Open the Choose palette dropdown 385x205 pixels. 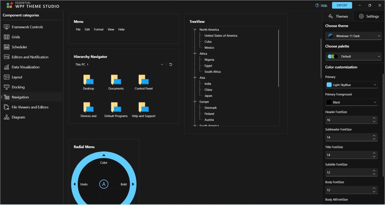tap(353, 56)
